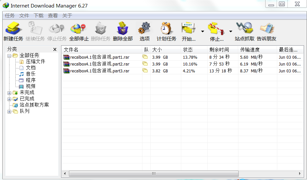Click the scrollbar's right arrow

[x=300, y=173]
